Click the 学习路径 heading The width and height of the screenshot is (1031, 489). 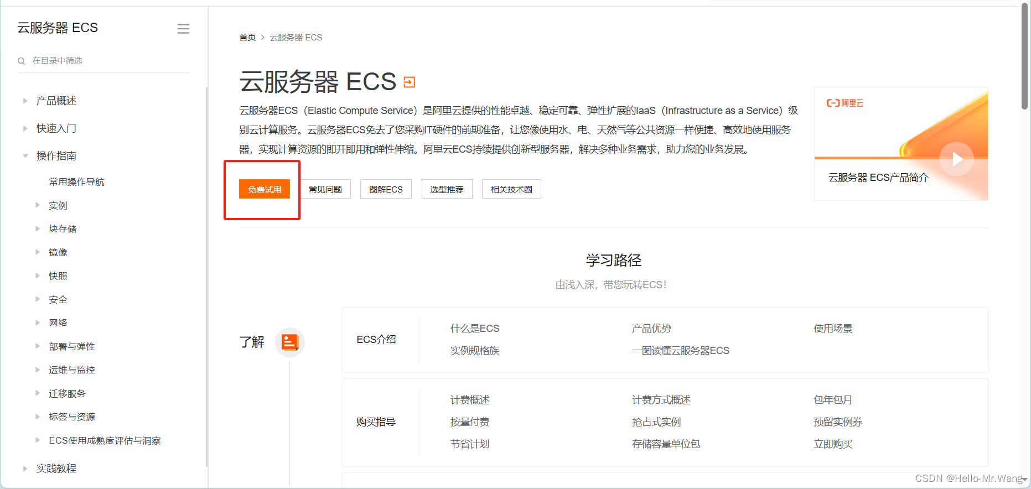(x=614, y=261)
